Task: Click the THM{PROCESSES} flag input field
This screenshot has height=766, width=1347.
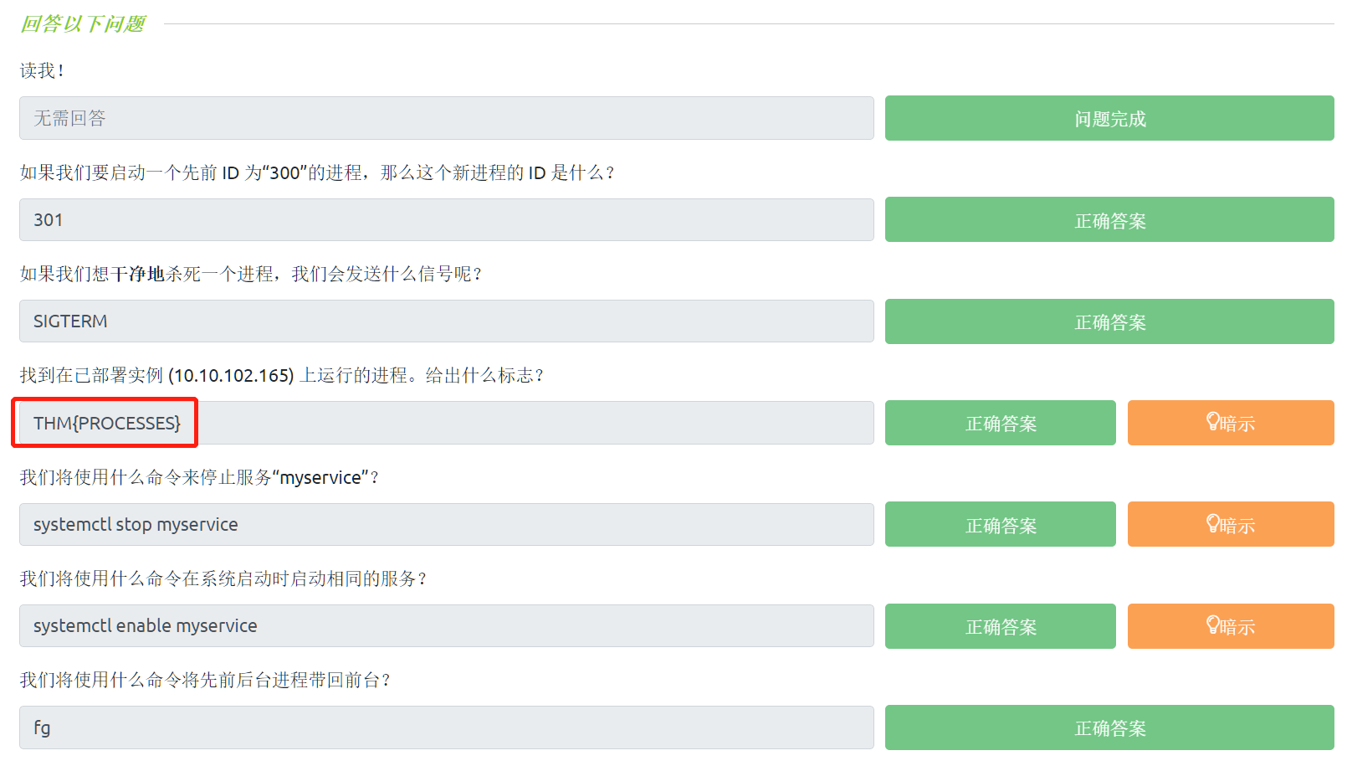Action: [x=446, y=423]
